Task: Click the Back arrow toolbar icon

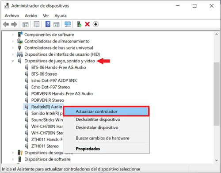Action: tap(6, 24)
